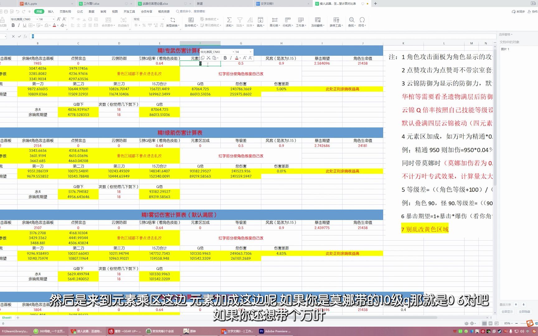The width and height of the screenshot is (538, 336).
Task: Click the cut scissors icon in mini toolbar
Action: tap(208, 58)
